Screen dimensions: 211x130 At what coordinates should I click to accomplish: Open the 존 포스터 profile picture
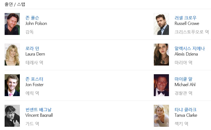pos(12,85)
